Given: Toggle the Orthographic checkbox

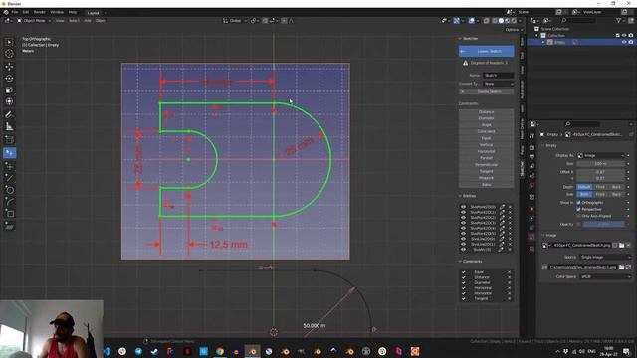Looking at the screenshot, I should pos(578,202).
